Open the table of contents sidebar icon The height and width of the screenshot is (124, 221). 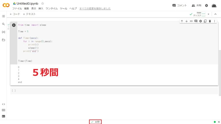pos(3,16)
